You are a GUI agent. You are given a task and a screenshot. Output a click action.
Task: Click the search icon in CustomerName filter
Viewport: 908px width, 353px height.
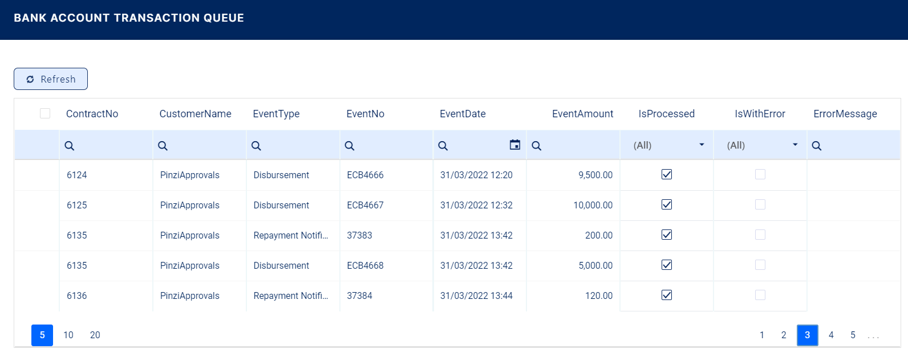163,146
